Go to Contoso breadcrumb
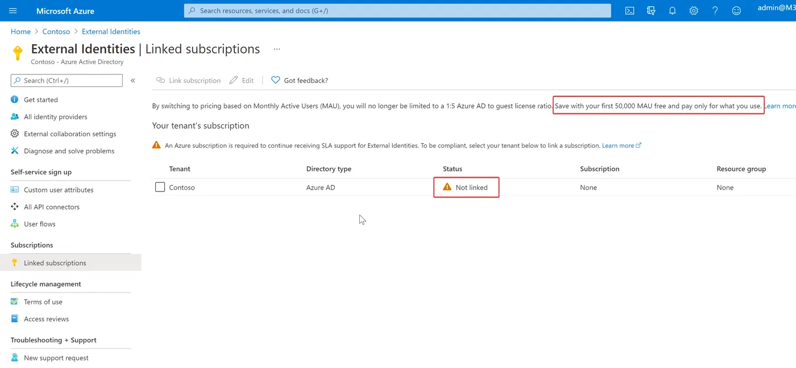Screen dimensions: 796x368 pos(56,32)
